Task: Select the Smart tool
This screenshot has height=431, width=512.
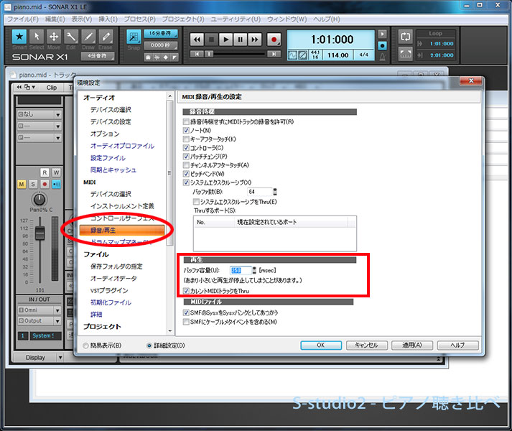Action: [19, 37]
